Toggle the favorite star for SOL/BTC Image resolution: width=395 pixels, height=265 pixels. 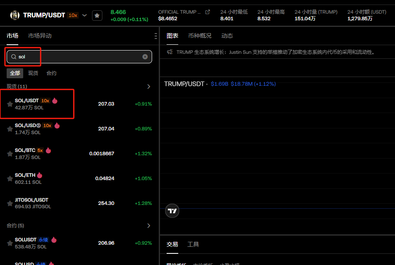click(10, 154)
